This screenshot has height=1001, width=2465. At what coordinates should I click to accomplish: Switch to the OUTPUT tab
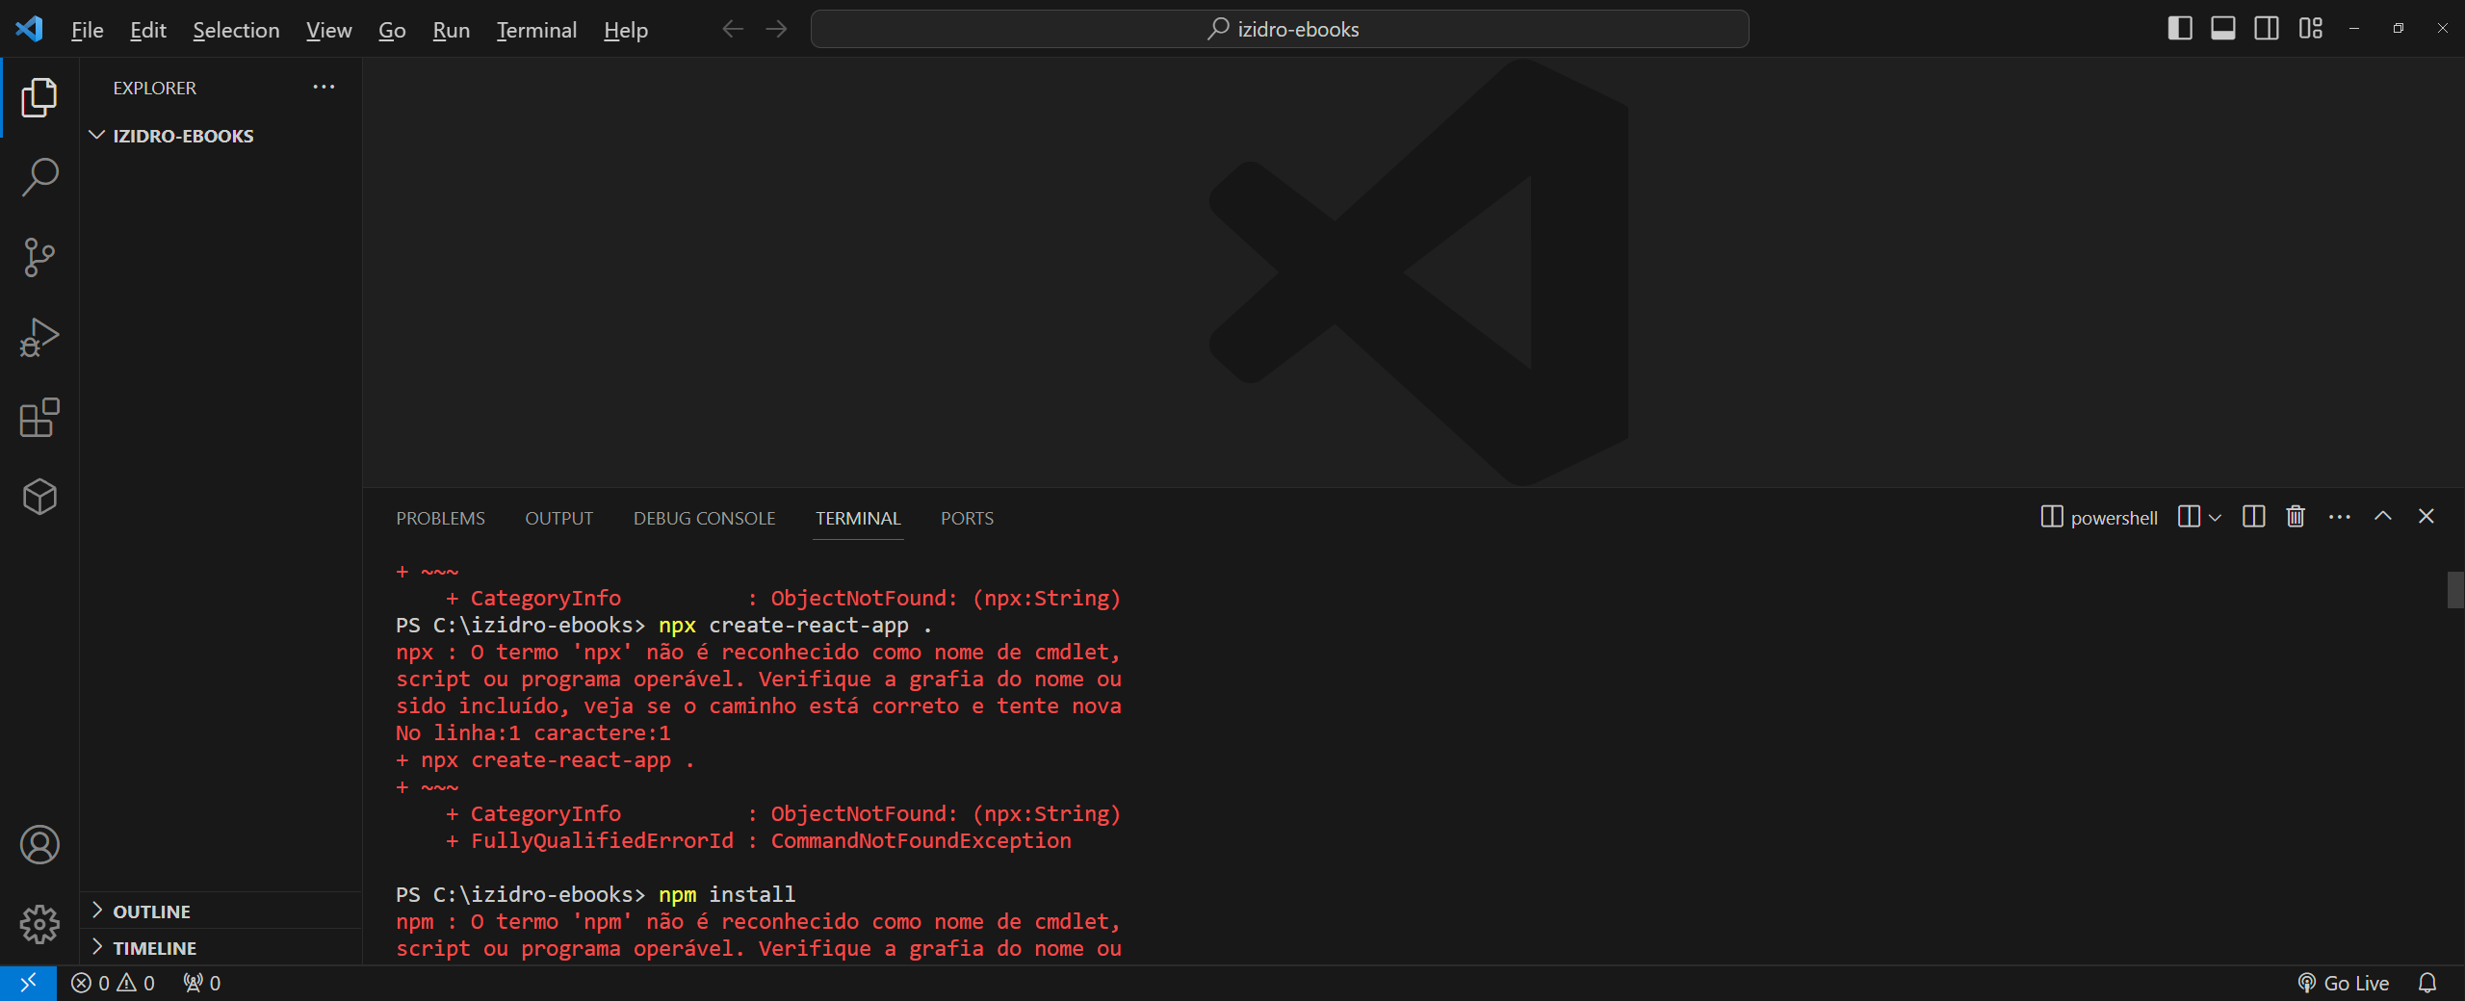[x=558, y=518]
